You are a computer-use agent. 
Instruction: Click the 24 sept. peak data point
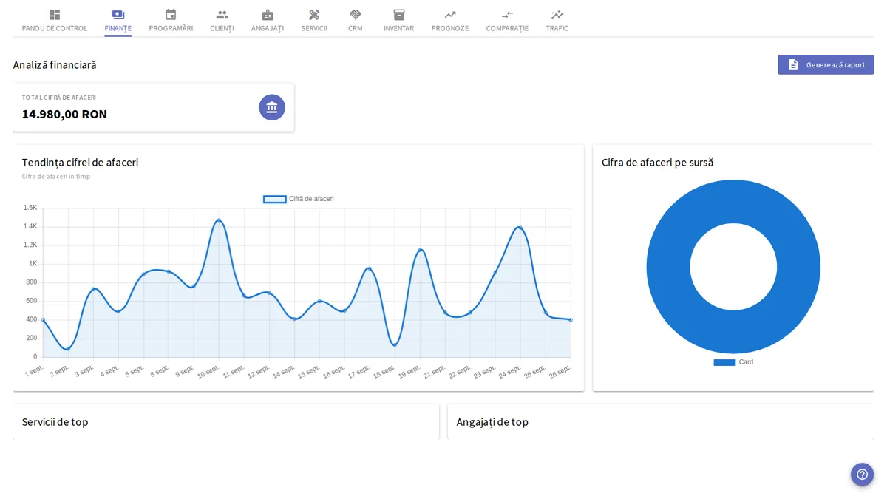pyautogui.click(x=520, y=228)
